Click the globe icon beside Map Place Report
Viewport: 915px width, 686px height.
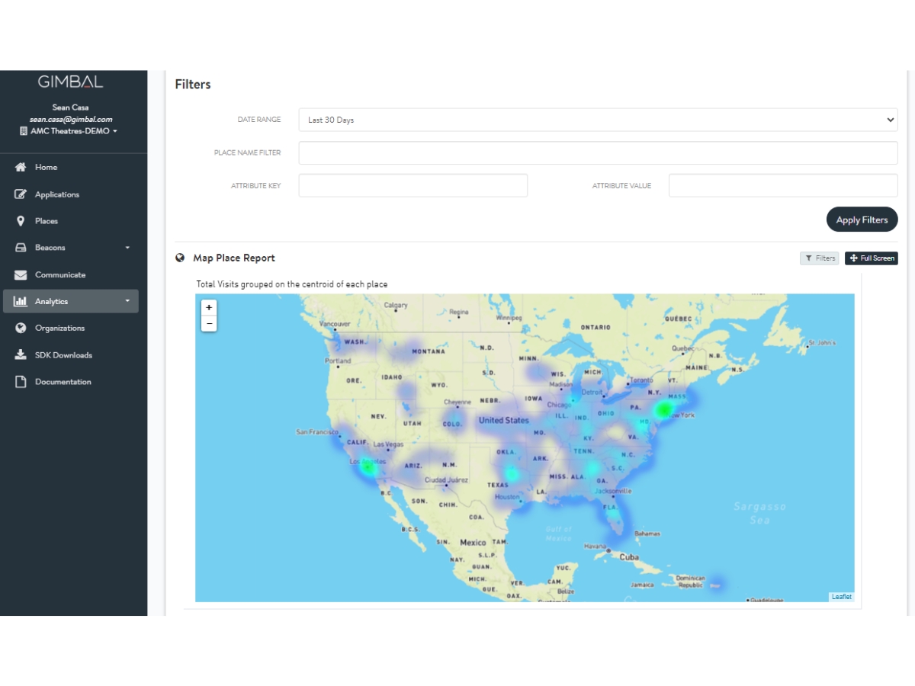click(180, 258)
